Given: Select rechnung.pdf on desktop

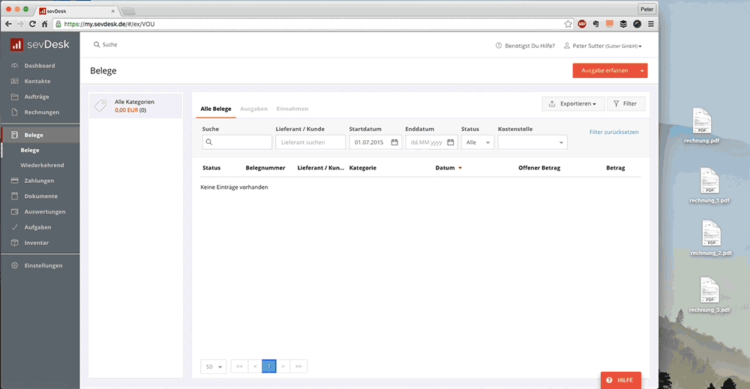Looking at the screenshot, I should click(x=702, y=126).
